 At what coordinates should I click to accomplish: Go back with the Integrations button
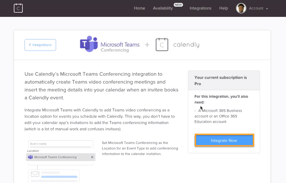point(40,45)
